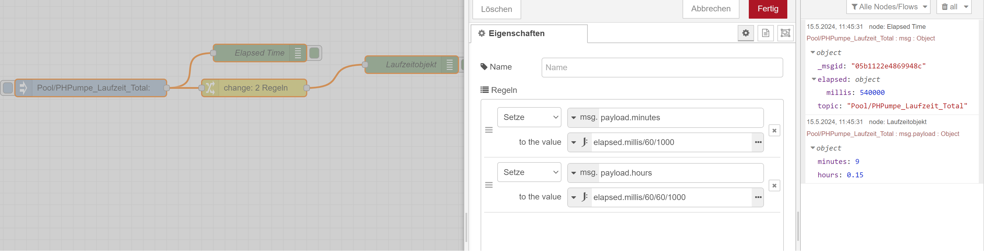Remove the payload.hours rule
This screenshot has width=984, height=251.
(774, 186)
